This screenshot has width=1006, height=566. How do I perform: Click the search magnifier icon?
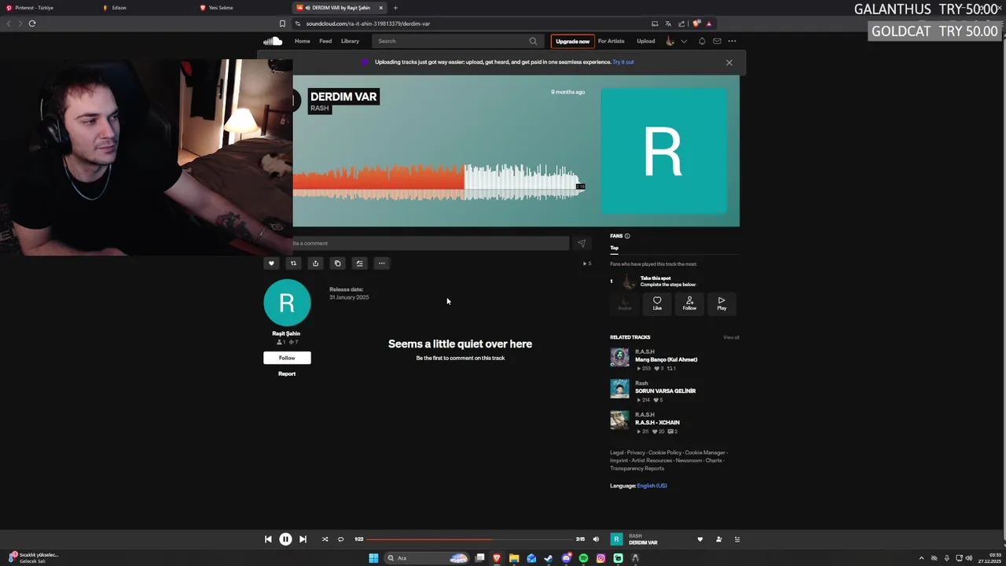pyautogui.click(x=533, y=41)
